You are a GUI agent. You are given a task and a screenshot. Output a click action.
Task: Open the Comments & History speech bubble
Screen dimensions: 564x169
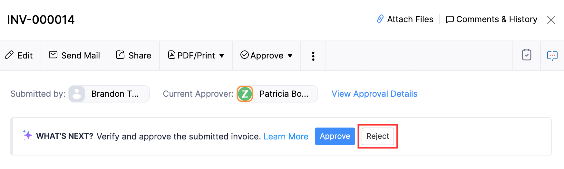pos(450,20)
